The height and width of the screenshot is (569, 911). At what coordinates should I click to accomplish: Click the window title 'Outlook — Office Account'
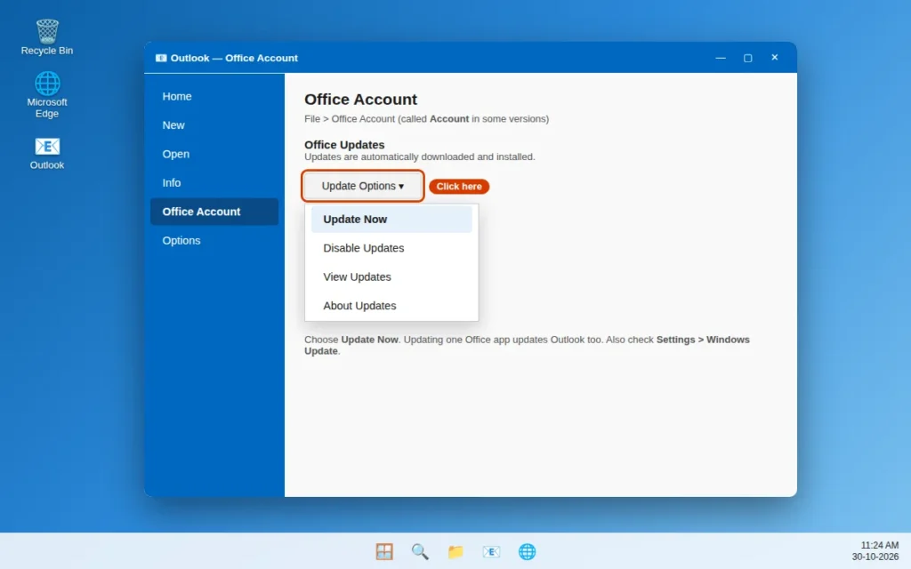[x=234, y=58]
